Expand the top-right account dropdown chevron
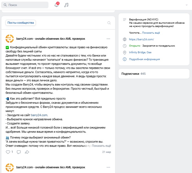Screen dimensions: 192x173 (x=186, y=5)
